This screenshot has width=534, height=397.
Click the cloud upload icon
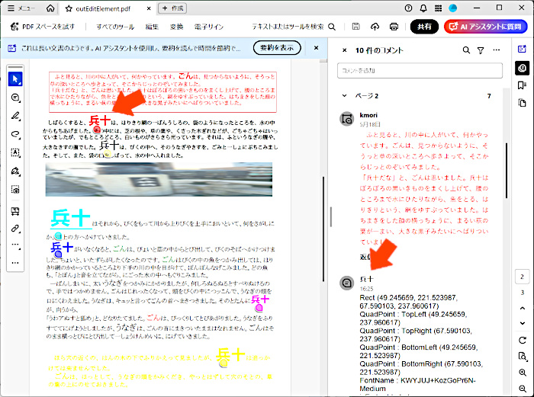[x=375, y=27]
